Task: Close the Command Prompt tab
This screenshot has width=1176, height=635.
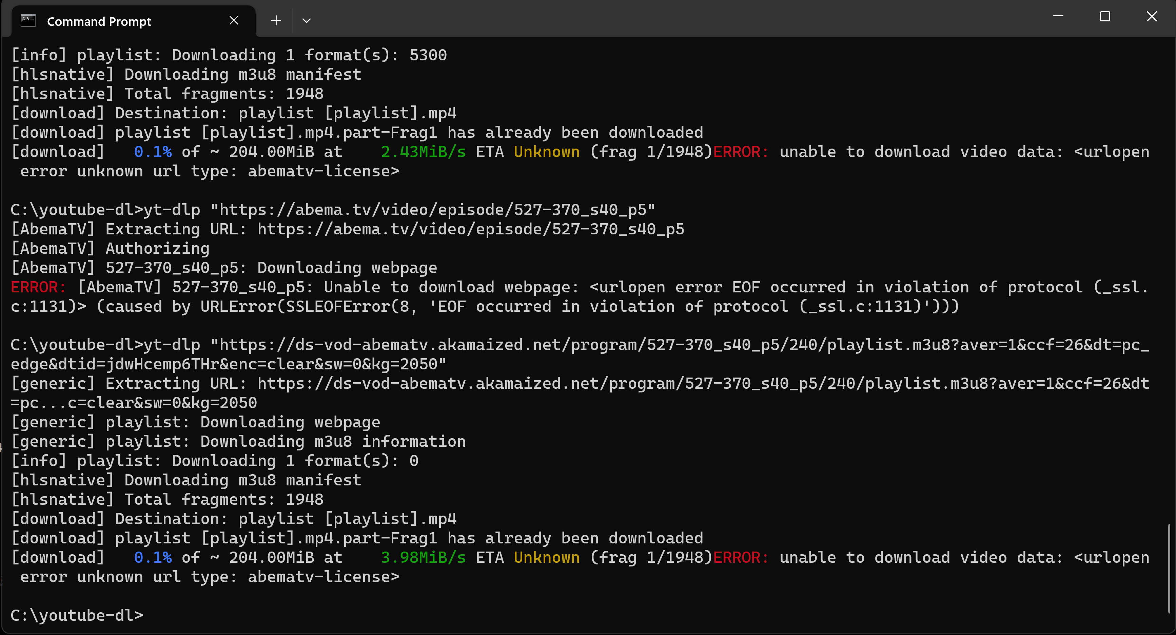Action: pyautogui.click(x=234, y=21)
